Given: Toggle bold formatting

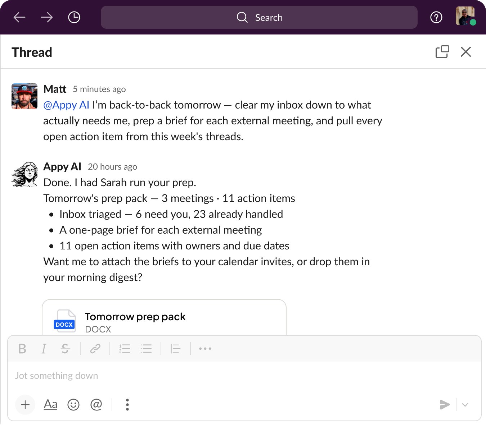Looking at the screenshot, I should (x=22, y=349).
